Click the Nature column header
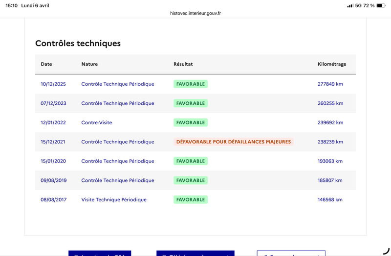Screen dimensions: 391x256 coord(89,64)
